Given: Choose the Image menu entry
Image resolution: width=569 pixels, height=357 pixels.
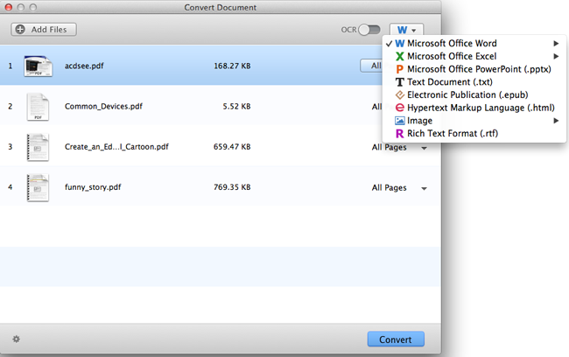Looking at the screenshot, I should [x=474, y=121].
